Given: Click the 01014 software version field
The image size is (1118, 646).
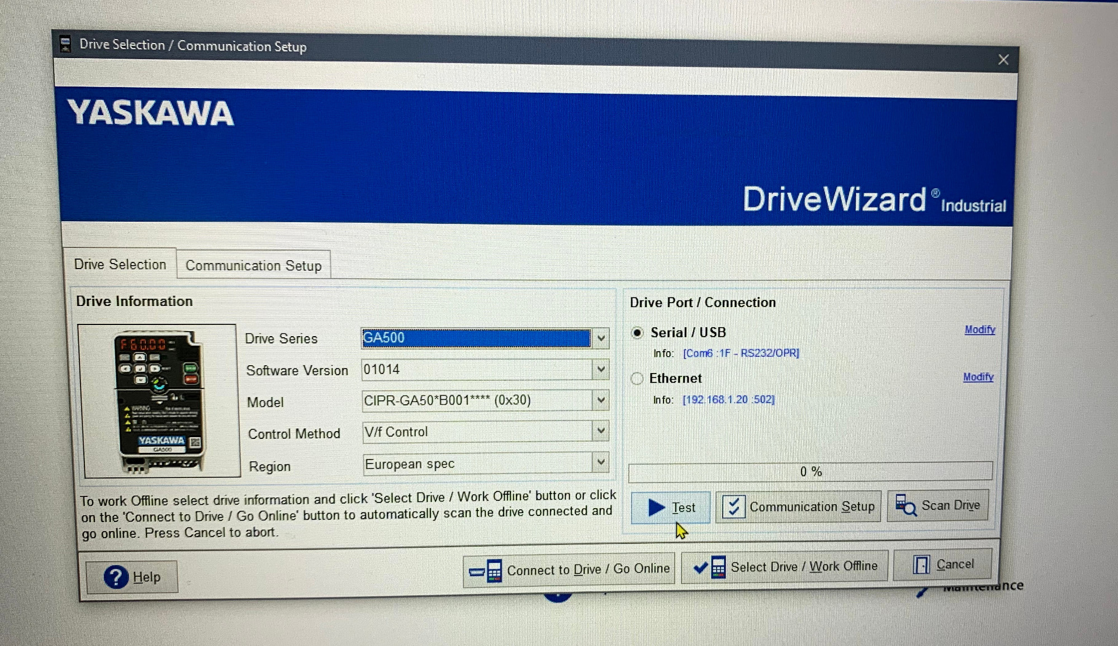Looking at the screenshot, I should [x=476, y=369].
